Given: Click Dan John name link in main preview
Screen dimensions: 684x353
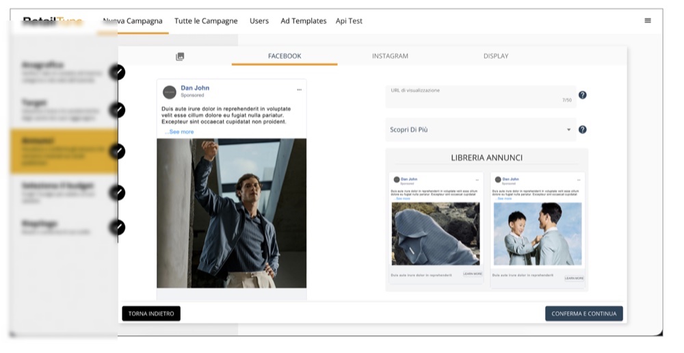Looking at the screenshot, I should [195, 88].
